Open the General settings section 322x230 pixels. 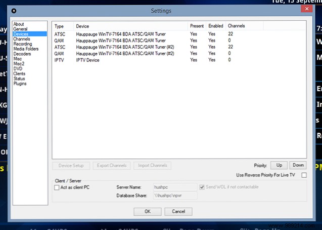pyautogui.click(x=20, y=29)
